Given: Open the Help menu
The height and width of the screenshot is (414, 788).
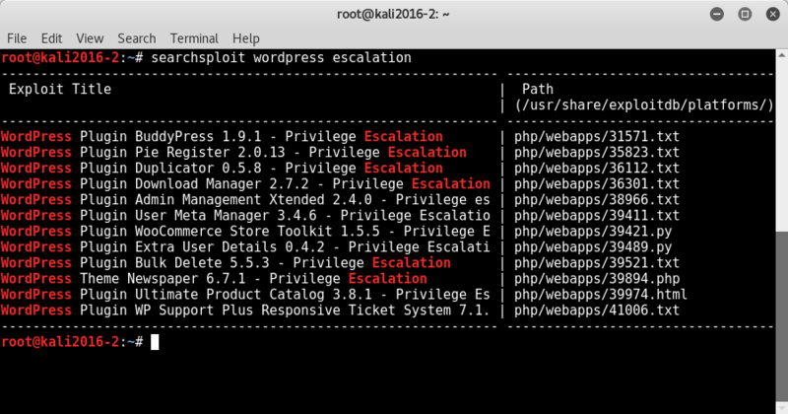Looking at the screenshot, I should click(245, 38).
